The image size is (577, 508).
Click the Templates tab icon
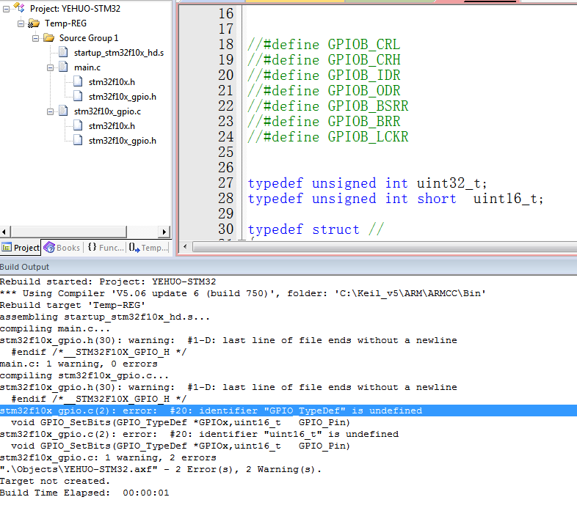pyautogui.click(x=135, y=248)
